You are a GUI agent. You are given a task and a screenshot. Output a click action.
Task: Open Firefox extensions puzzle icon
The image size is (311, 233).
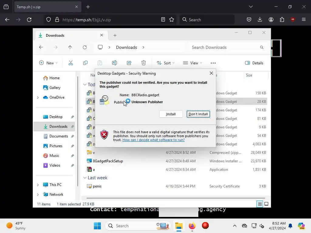[282, 19]
